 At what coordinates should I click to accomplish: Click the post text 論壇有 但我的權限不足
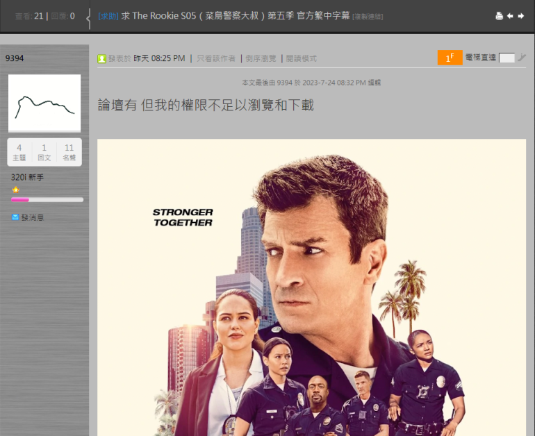pyautogui.click(x=206, y=105)
